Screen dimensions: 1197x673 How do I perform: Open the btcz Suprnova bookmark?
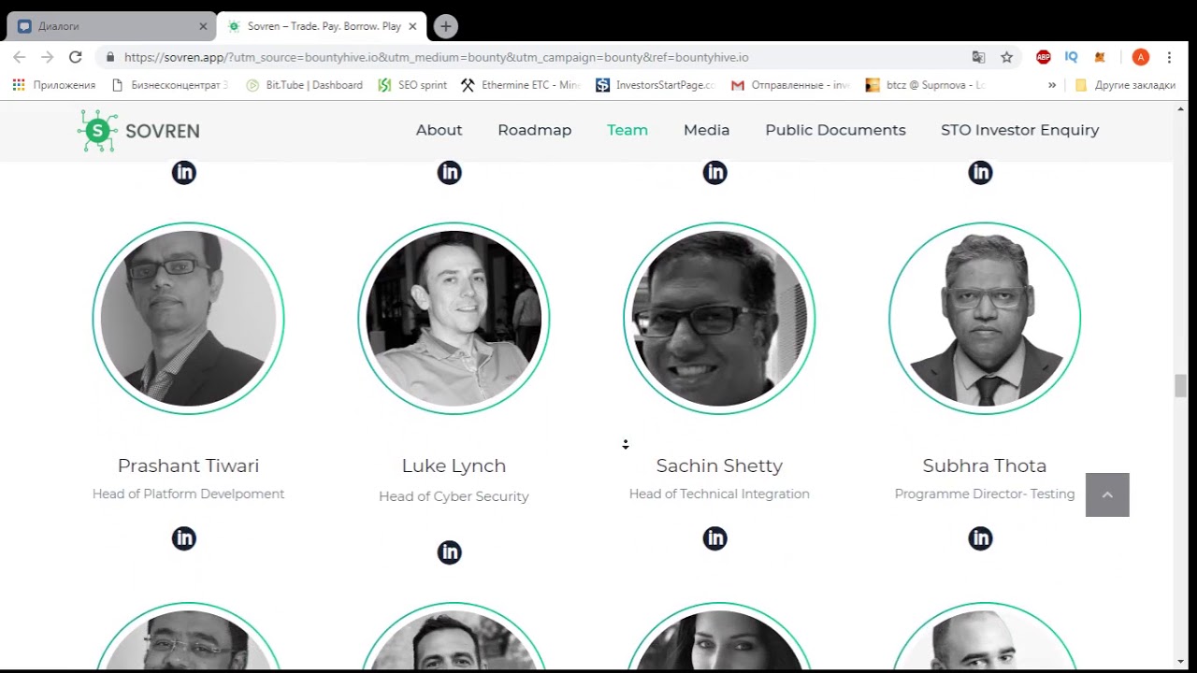click(925, 85)
